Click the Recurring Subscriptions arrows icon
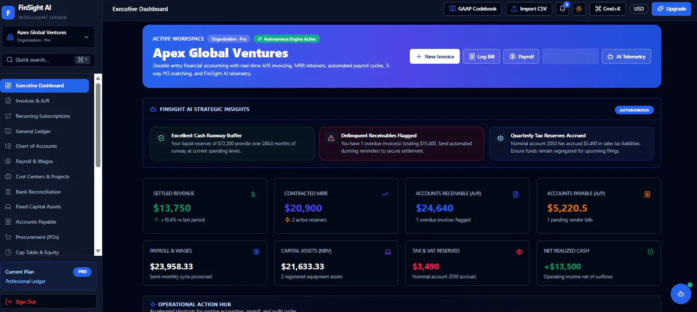This screenshot has height=312, width=697. (8, 116)
